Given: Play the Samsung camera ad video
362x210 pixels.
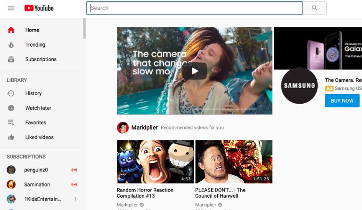Looking at the screenshot, I should pos(194,71).
